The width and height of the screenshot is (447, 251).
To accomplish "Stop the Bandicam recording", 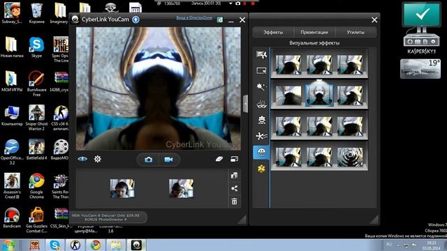I will click(253, 3).
